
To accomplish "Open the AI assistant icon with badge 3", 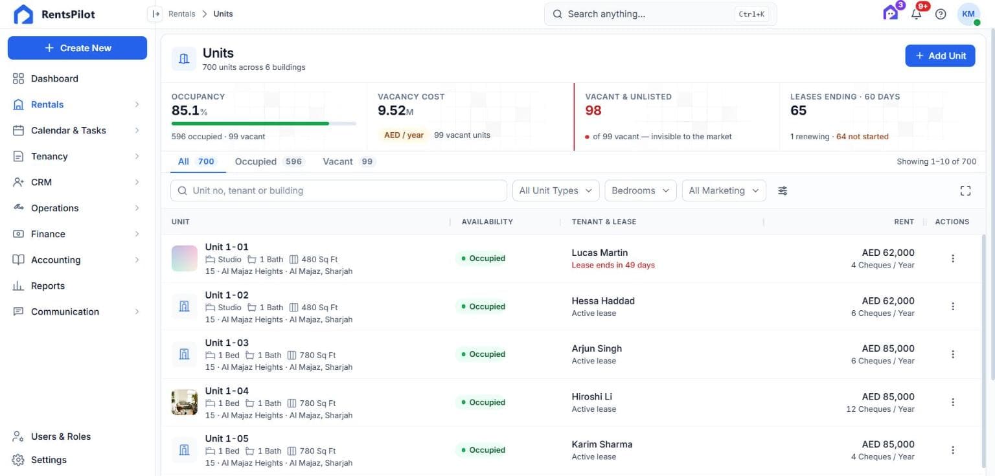I will 891,14.
